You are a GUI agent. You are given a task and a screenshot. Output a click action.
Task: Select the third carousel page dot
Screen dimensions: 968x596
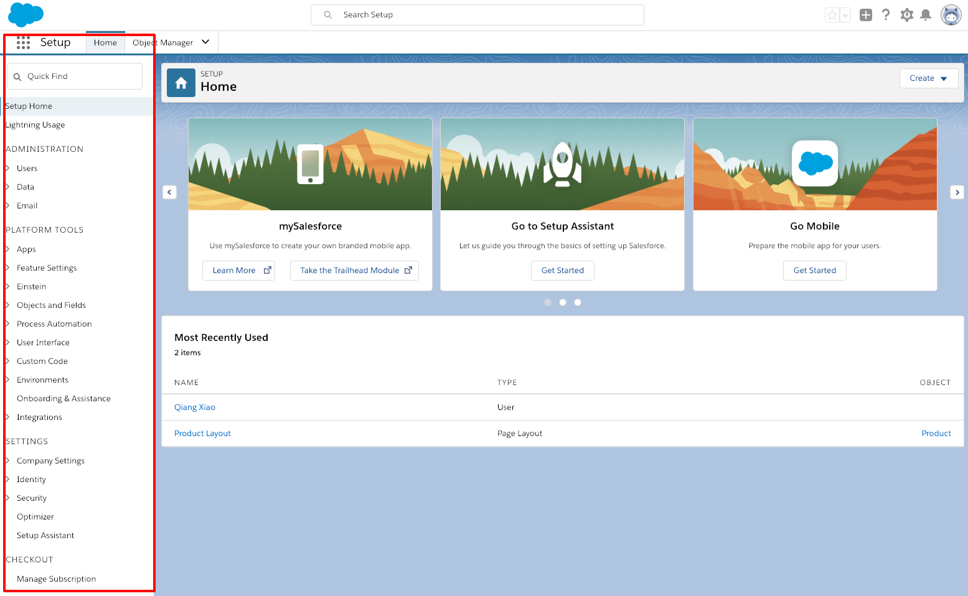[x=578, y=302]
